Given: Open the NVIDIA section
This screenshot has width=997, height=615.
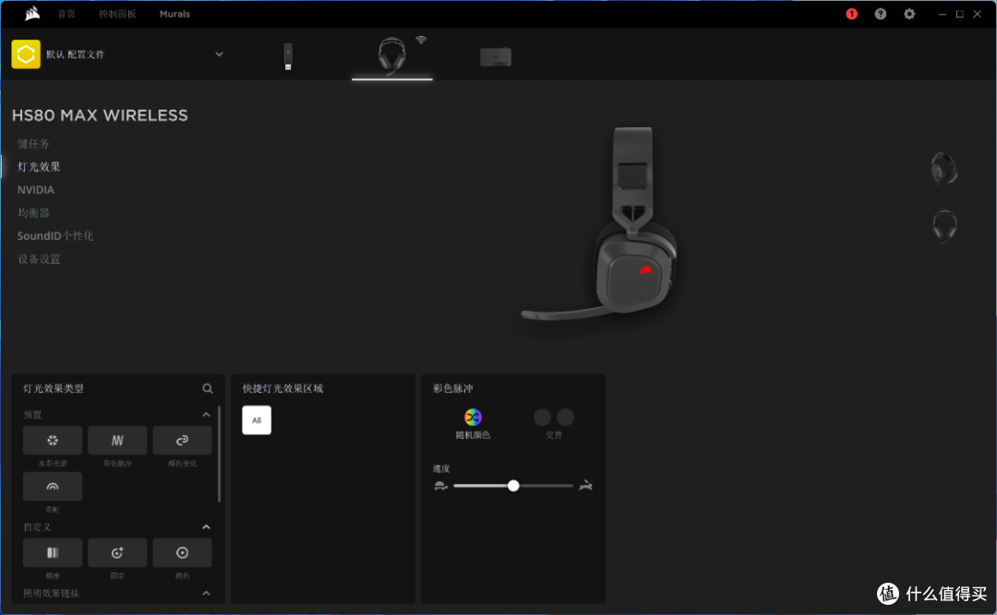Looking at the screenshot, I should 36,189.
